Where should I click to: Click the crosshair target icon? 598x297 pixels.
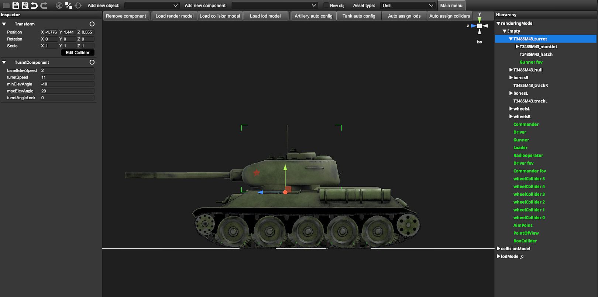click(78, 6)
